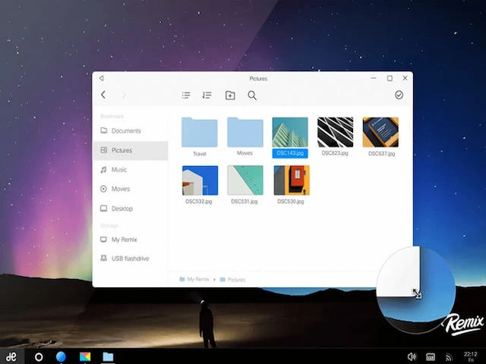Select Music in the bookmarks sidebar
Screen dimensions: 486x364
point(118,170)
